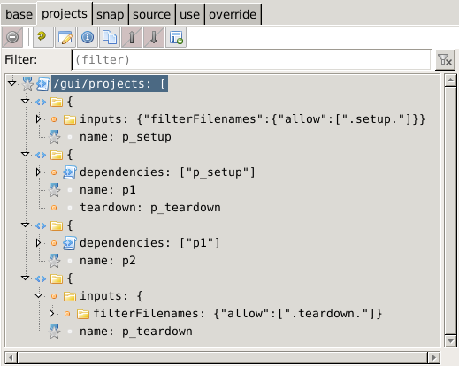459x366 pixels.
Task: Click the add new entry icon
Action: click(176, 37)
